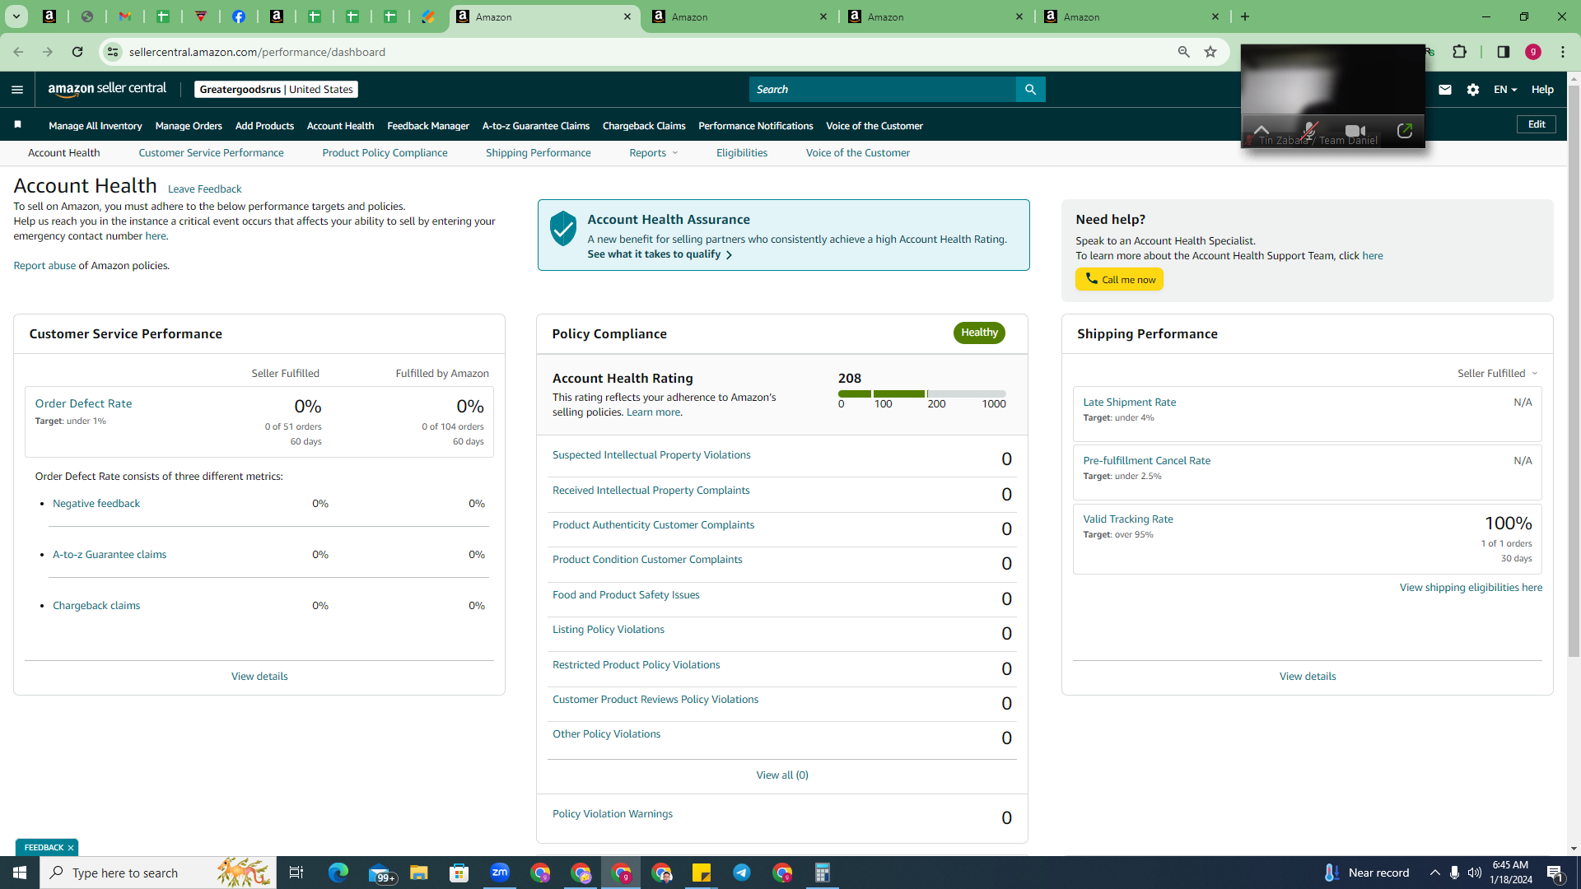
Task: Bookmark this page with the star icon
Action: coord(1210,52)
